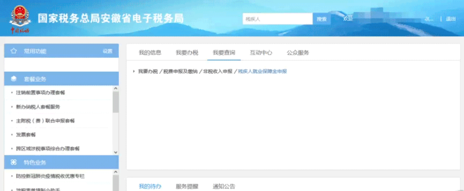Click 设置 in the 常用功能 header

tap(107, 51)
